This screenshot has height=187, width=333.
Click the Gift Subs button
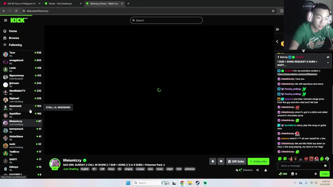[236, 161]
